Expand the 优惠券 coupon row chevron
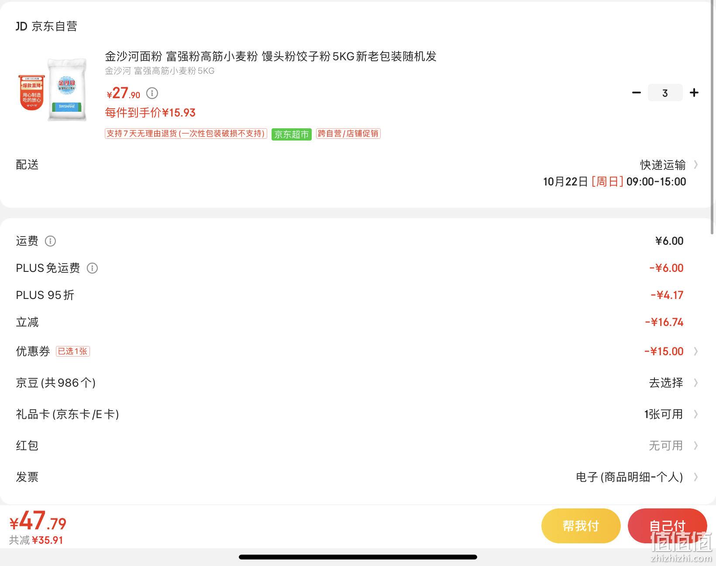This screenshot has height=566, width=716. [x=696, y=351]
